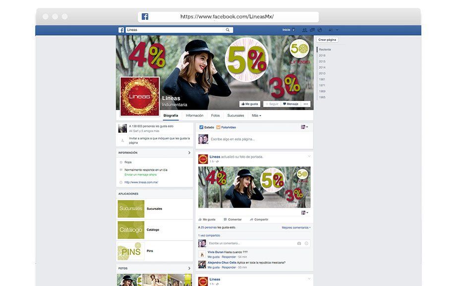Click the Mensaje button
Viewport: 458px width, 286px height.
290,104
